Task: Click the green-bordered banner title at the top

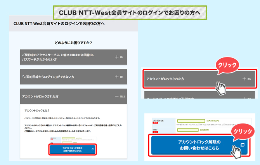Action: coord(130,13)
